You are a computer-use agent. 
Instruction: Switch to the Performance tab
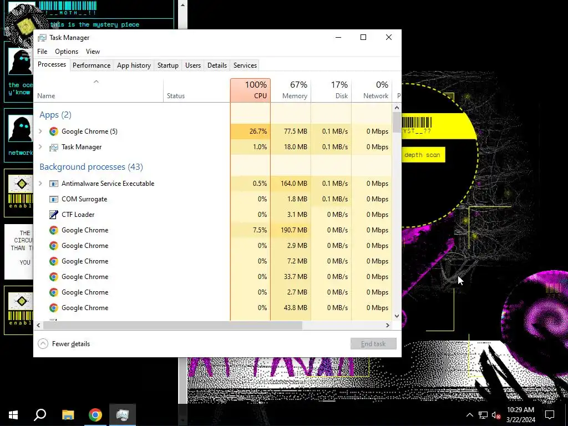point(92,65)
